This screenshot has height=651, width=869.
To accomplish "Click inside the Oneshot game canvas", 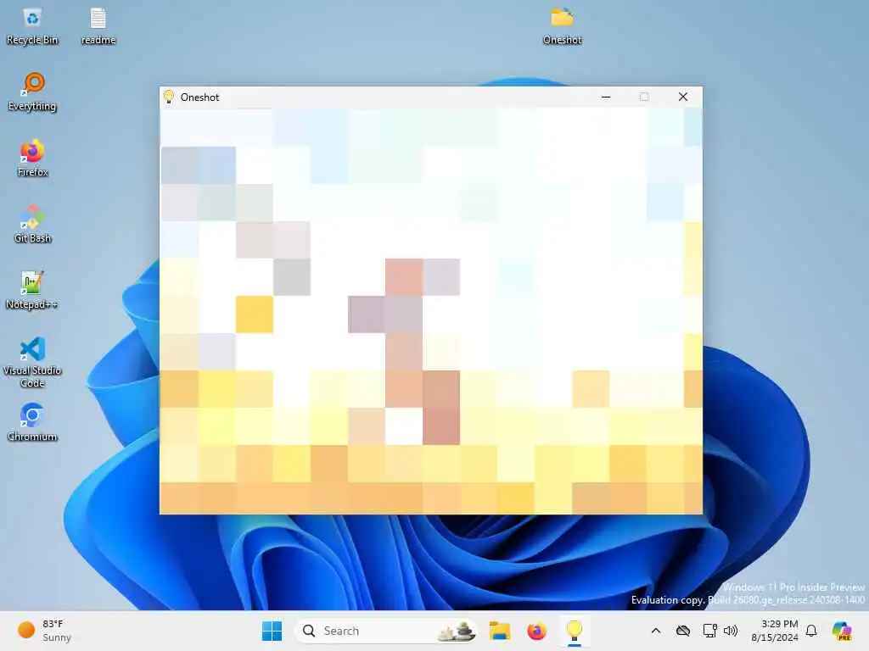I will 430,311.
